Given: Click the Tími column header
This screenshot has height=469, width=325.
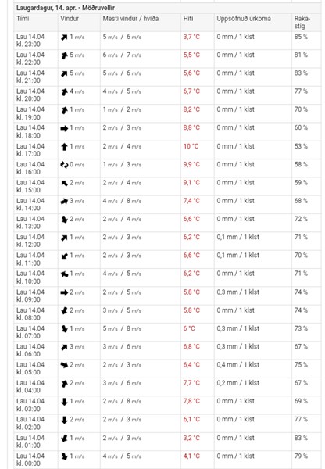Looking at the screenshot, I should tap(23, 19).
